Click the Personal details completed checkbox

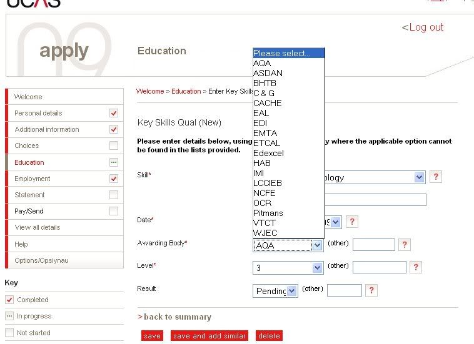(113, 113)
